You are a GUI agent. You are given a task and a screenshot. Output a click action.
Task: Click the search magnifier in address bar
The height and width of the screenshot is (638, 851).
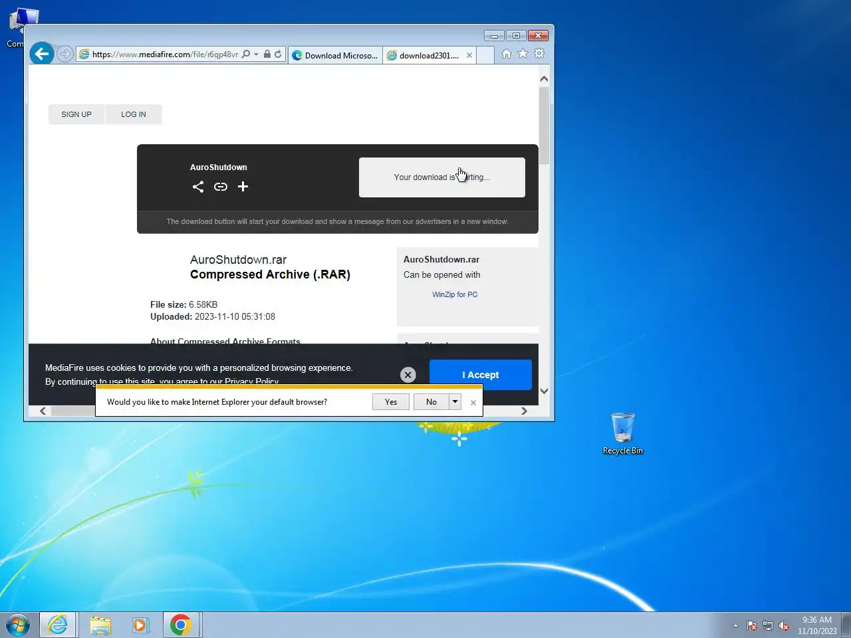[246, 54]
